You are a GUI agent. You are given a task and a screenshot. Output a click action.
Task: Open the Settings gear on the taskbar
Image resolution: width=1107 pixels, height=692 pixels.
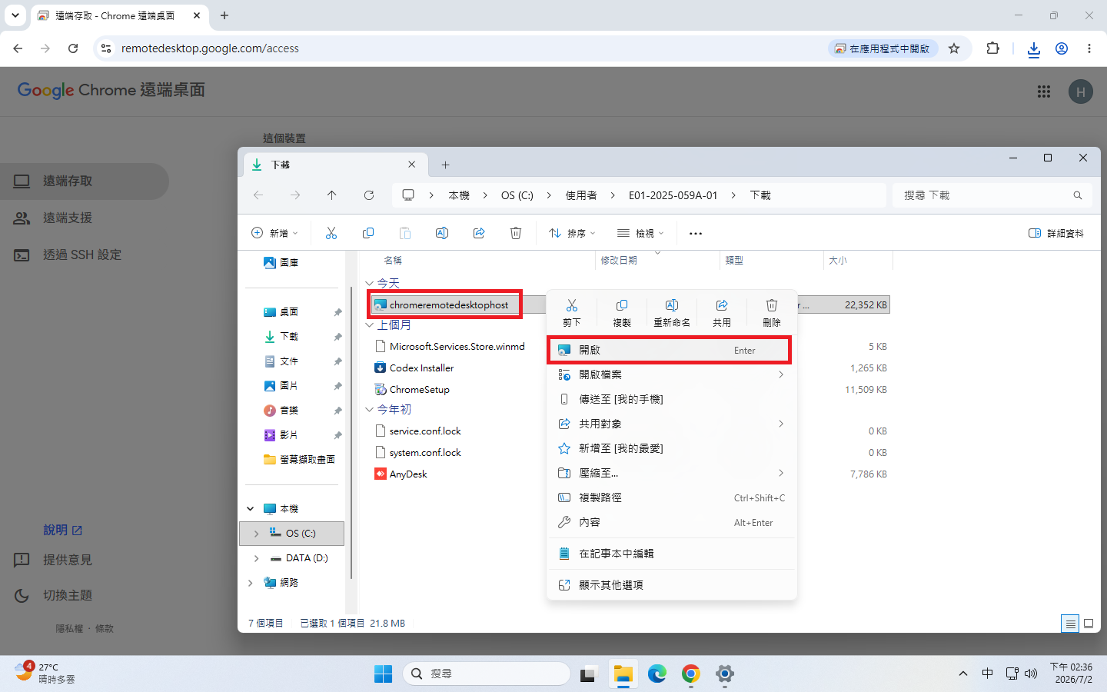tap(725, 674)
